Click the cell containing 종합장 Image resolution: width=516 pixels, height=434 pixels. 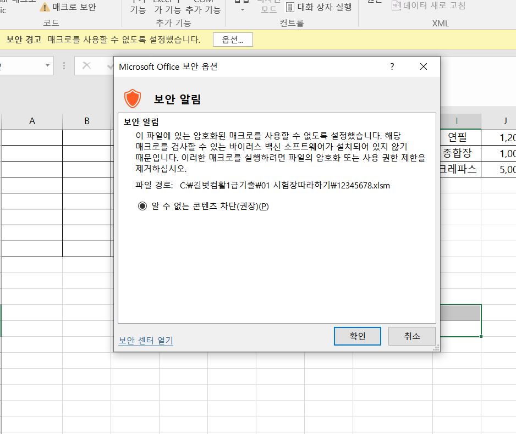pos(457,153)
